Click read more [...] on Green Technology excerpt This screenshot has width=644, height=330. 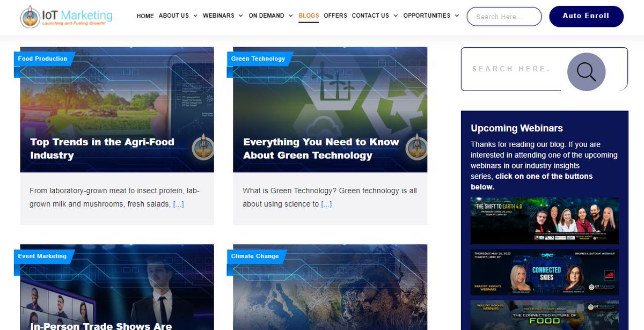pyautogui.click(x=326, y=204)
